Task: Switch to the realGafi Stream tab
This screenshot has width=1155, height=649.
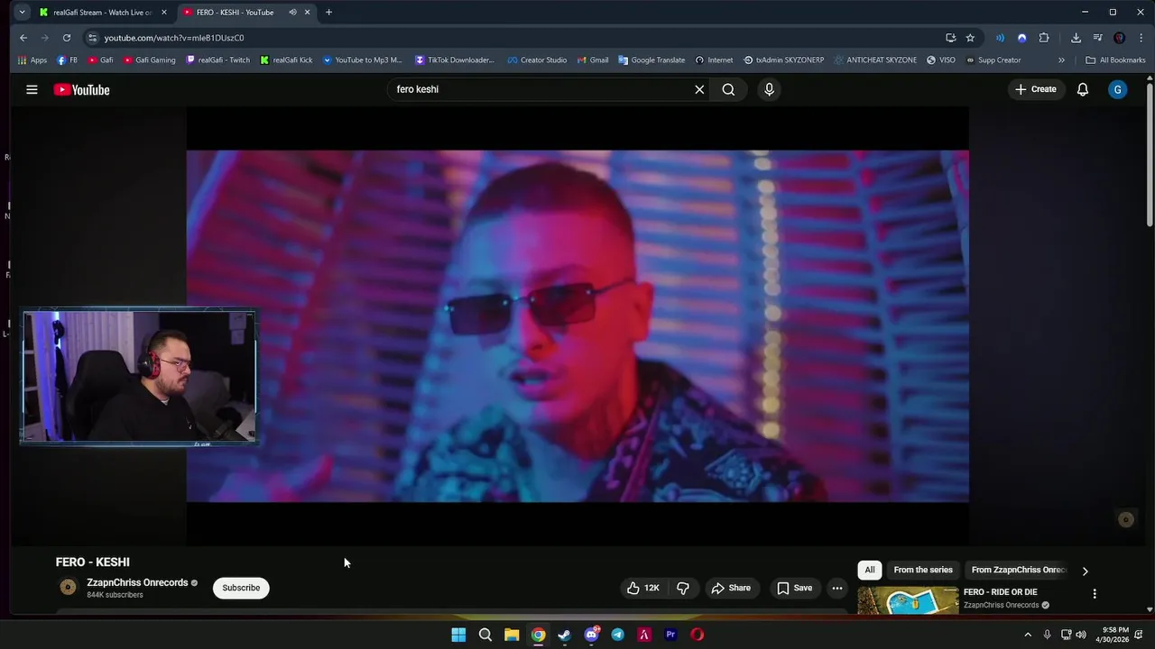Action: 102,13
